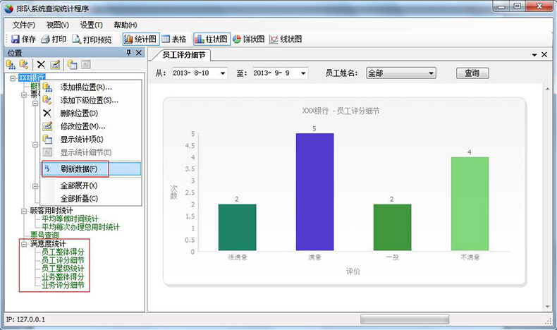Switch to 饼状图 pie chart view
The image size is (557, 330).
tap(247, 39)
